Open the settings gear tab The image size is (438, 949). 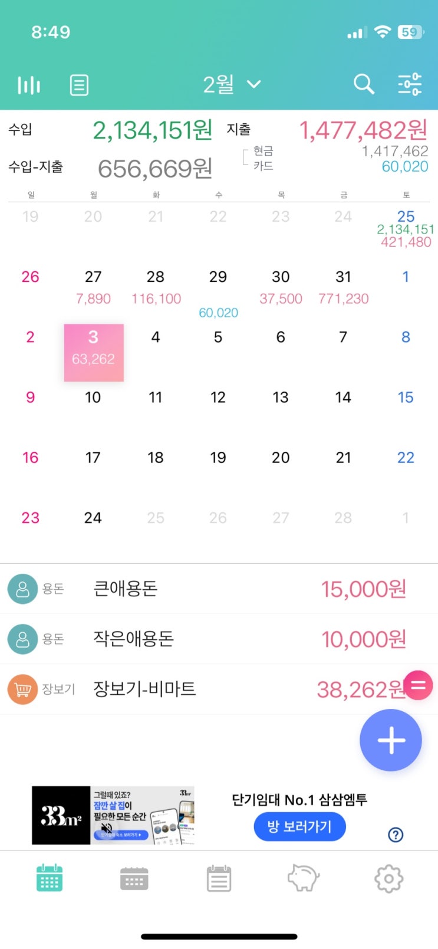tap(389, 879)
